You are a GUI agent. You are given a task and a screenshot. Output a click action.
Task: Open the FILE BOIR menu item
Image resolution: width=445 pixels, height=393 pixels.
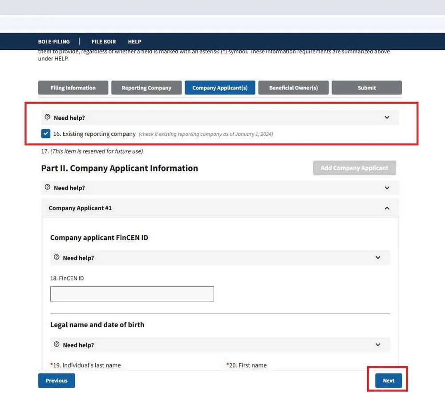(x=104, y=41)
